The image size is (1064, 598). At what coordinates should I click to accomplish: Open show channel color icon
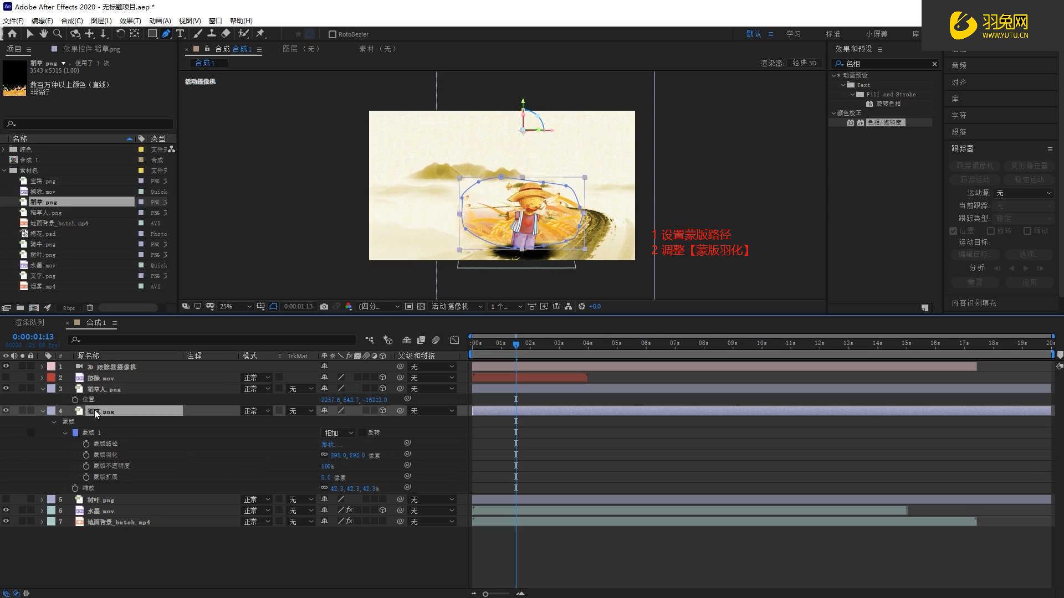349,306
